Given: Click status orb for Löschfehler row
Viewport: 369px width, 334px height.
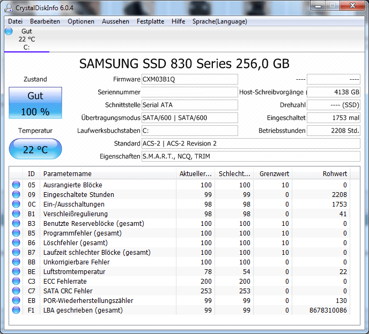Looking at the screenshot, I should pyautogui.click(x=16, y=242).
